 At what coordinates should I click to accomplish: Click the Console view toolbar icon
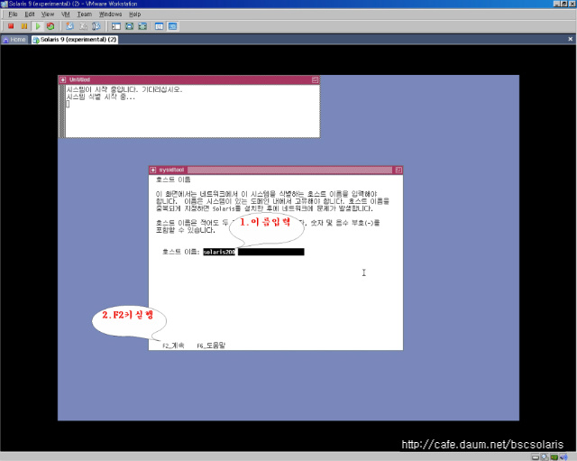172,26
